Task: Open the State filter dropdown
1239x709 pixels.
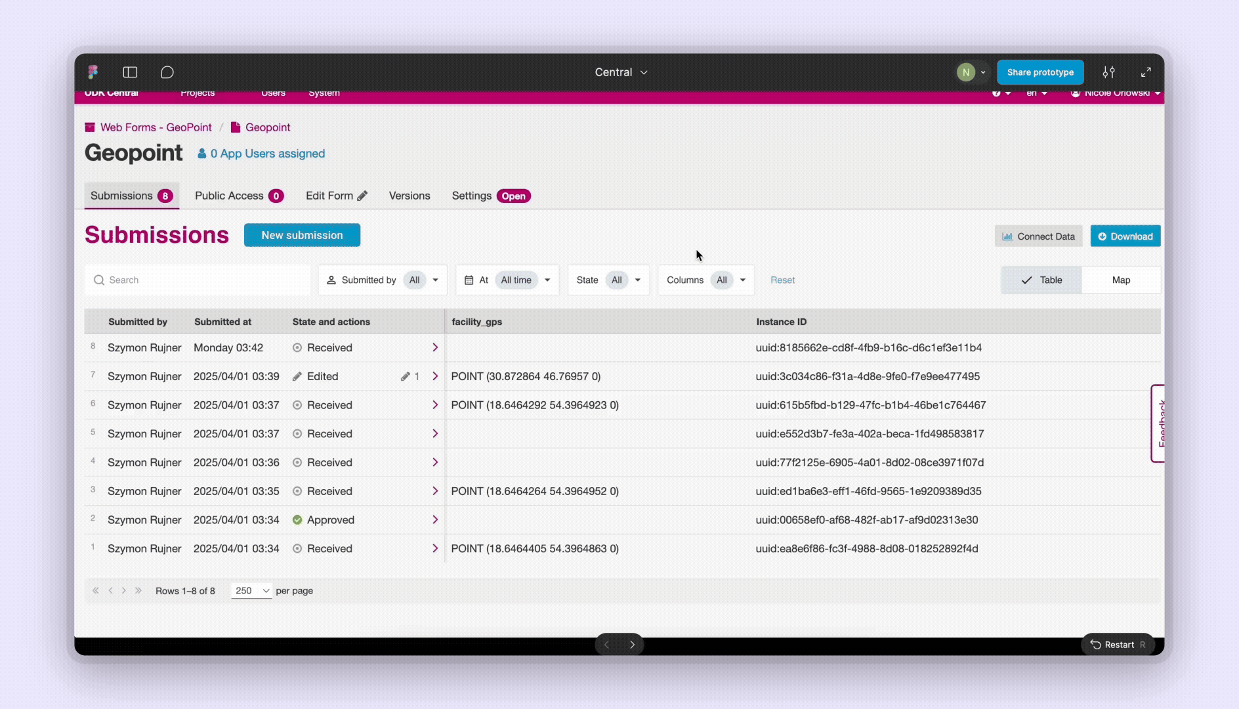Action: coord(608,280)
